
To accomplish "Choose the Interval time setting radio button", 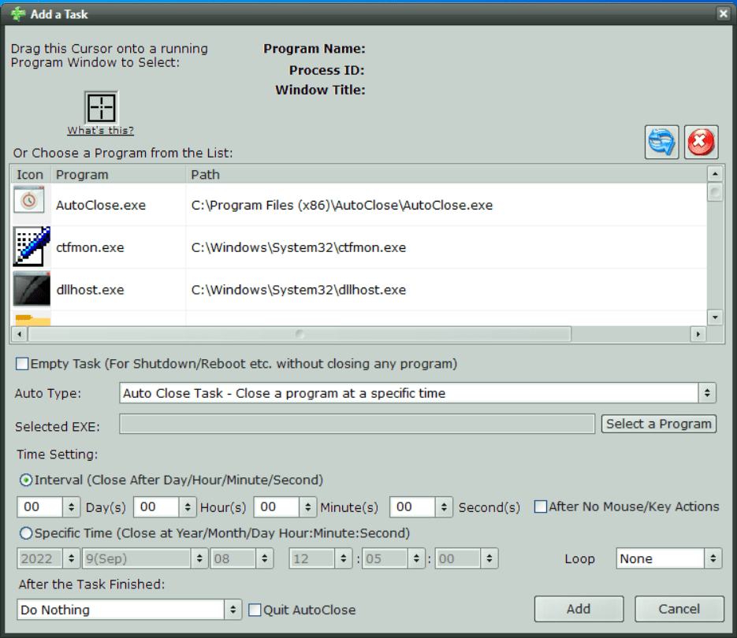I will point(26,480).
